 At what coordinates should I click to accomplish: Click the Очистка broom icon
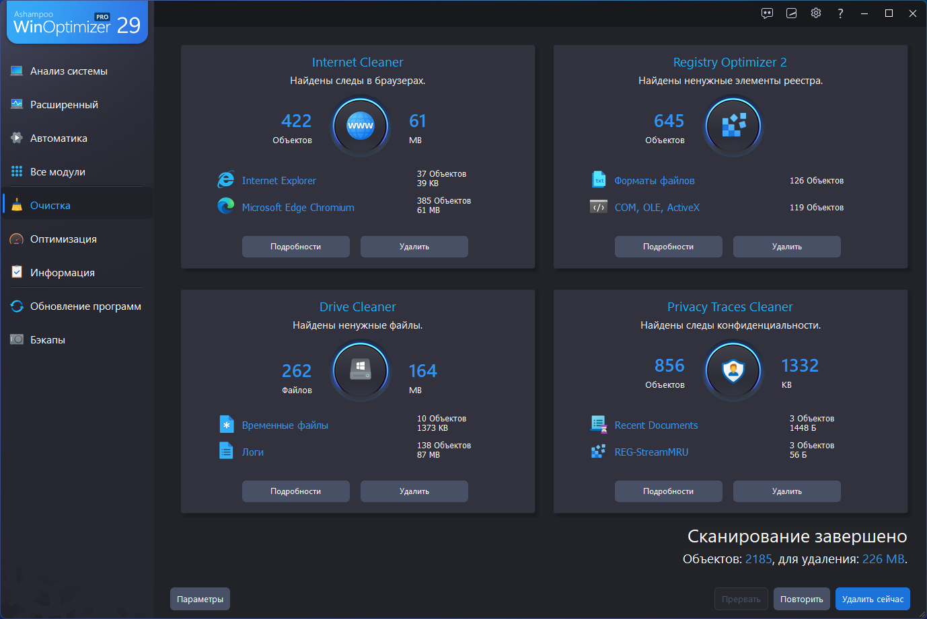click(17, 205)
